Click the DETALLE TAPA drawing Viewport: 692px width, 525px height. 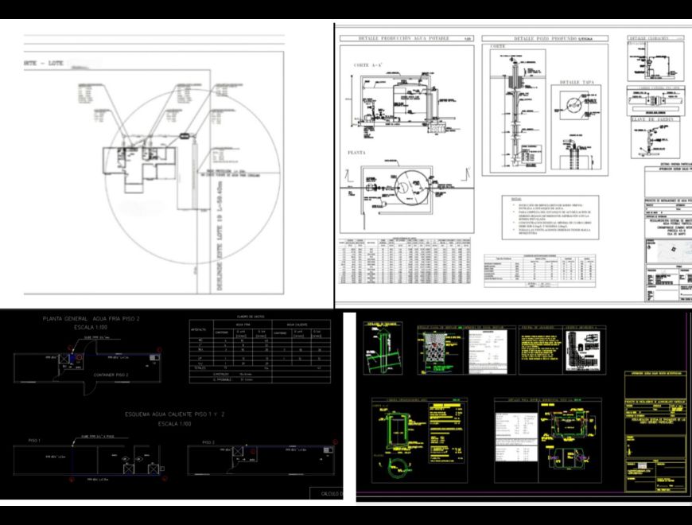tap(576, 127)
